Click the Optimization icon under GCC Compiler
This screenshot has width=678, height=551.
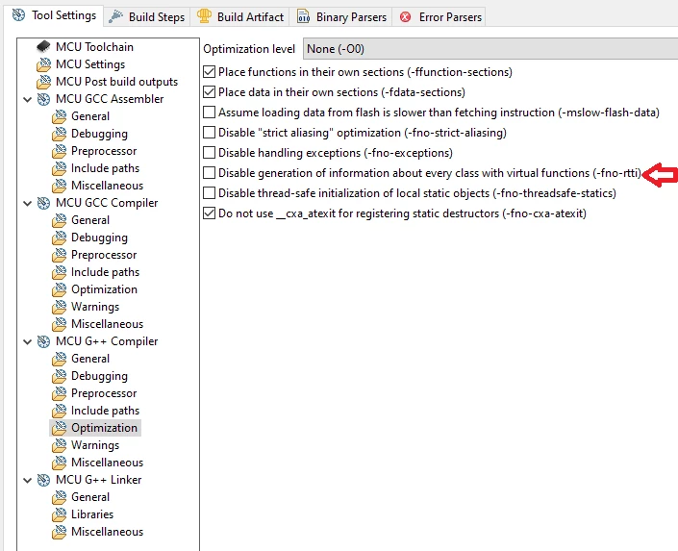(59, 289)
